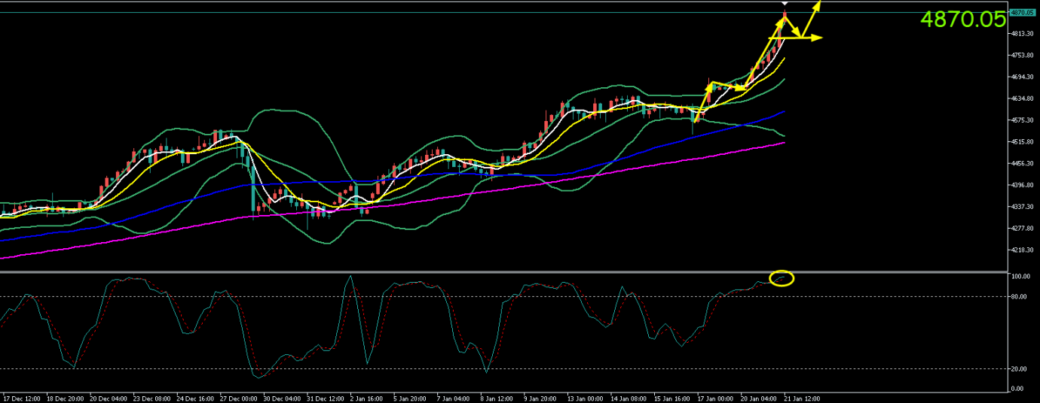Screen dimensions: 1040x403
Task: Click the large green 4870.05 price label
Action: pyautogui.click(x=962, y=20)
